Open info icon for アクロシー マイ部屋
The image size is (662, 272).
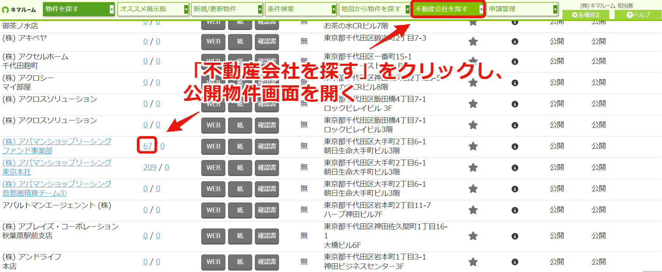point(515,83)
